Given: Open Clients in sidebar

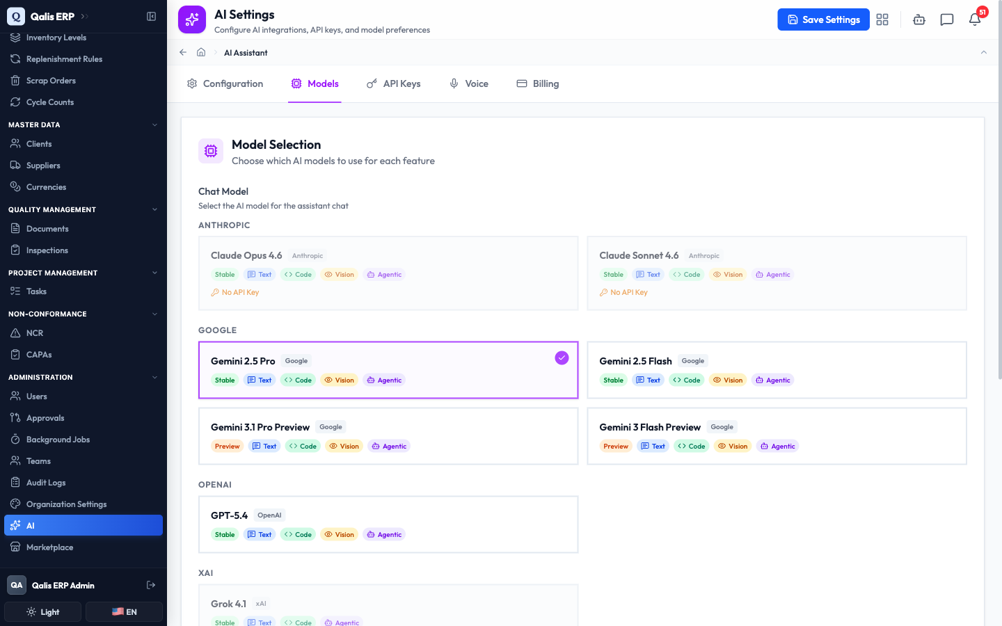Looking at the screenshot, I should (83, 144).
